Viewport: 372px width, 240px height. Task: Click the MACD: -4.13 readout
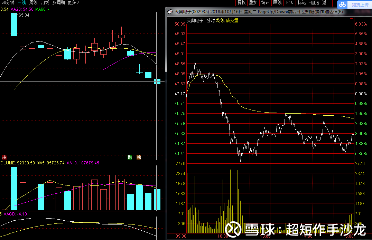click(x=15, y=214)
